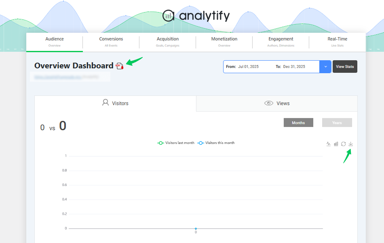Download the chart using the download icon

[350, 144]
